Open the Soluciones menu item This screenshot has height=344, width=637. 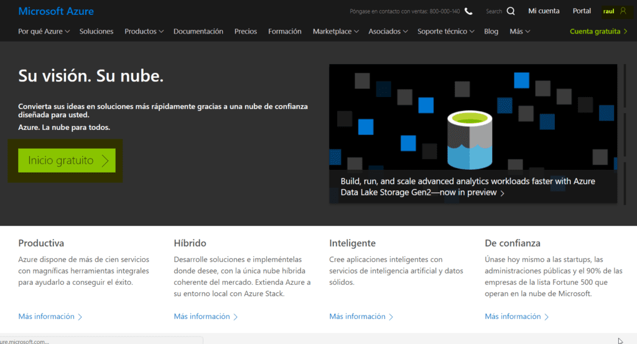point(96,31)
